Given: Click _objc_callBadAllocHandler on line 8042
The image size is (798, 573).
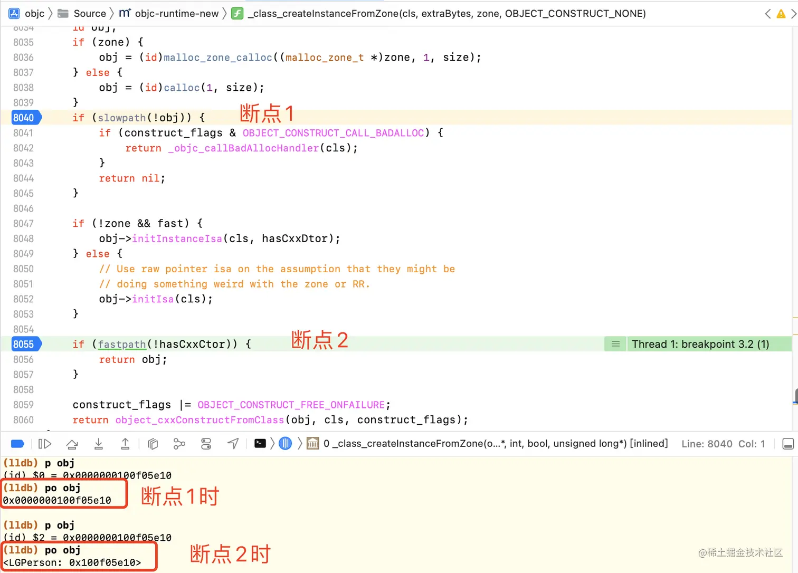Looking at the screenshot, I should pyautogui.click(x=243, y=148).
